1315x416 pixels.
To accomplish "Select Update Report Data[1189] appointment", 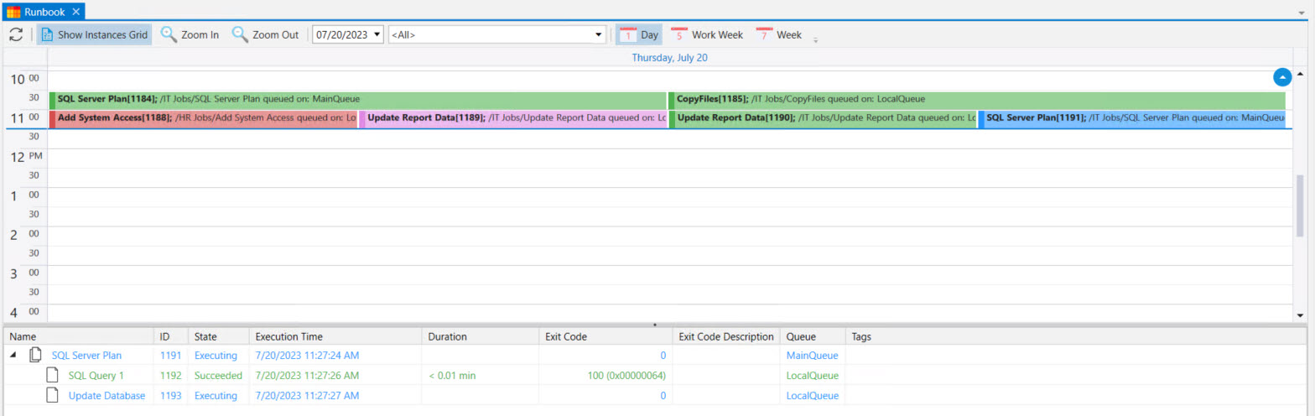I will coord(513,118).
